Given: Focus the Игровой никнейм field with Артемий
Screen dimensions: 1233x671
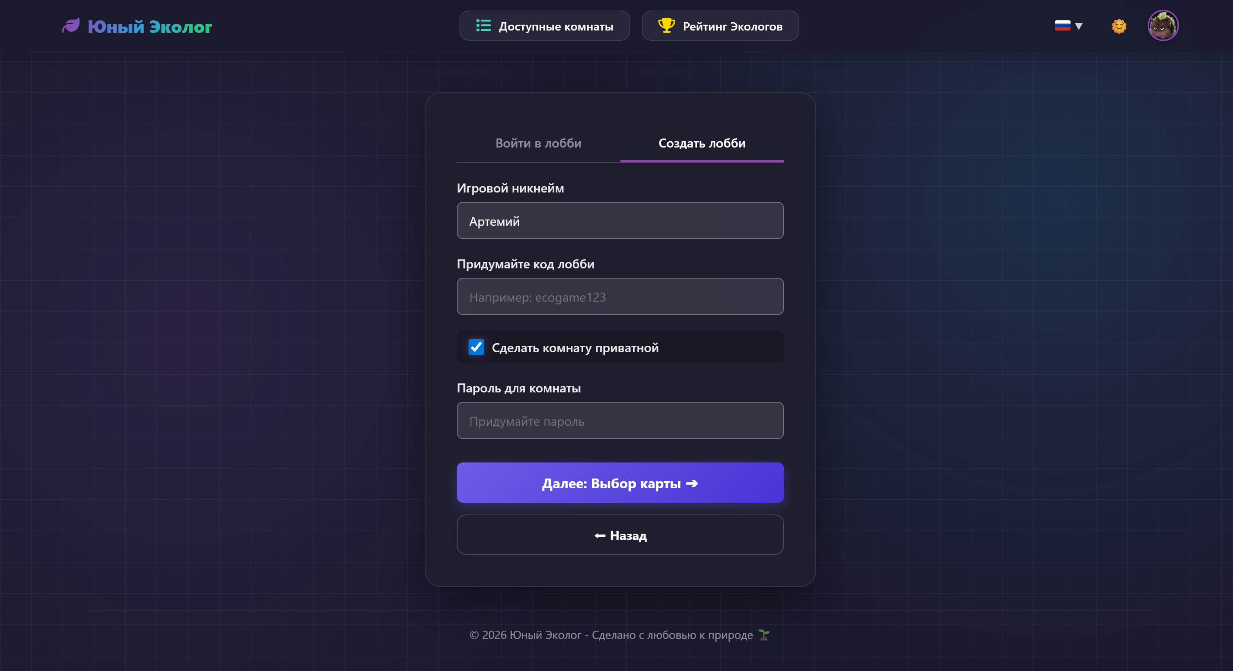Looking at the screenshot, I should coord(620,221).
